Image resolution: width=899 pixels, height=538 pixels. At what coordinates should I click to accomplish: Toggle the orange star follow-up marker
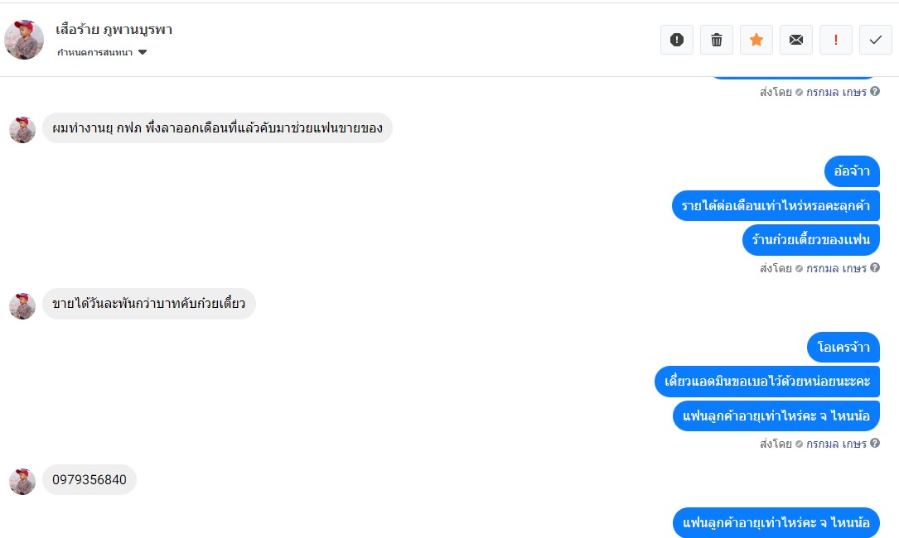[x=756, y=40]
